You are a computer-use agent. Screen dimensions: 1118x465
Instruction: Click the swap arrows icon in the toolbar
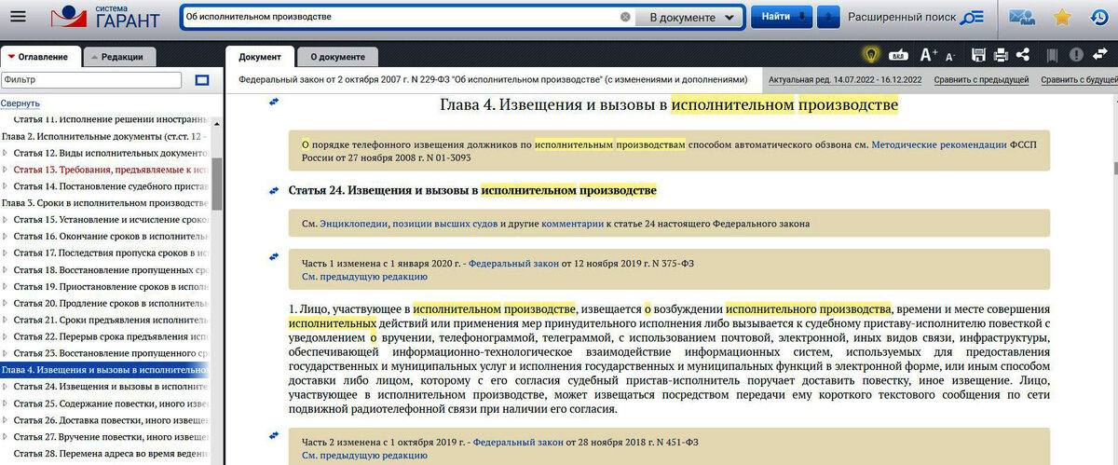pyautogui.click(x=1100, y=55)
